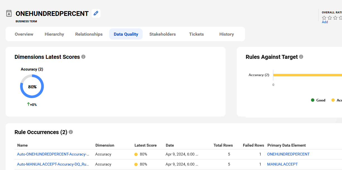Click the pencil edit icon beside ONEHUNDREDPERCENT
Viewport: 342px width, 170px height.
[x=96, y=13]
